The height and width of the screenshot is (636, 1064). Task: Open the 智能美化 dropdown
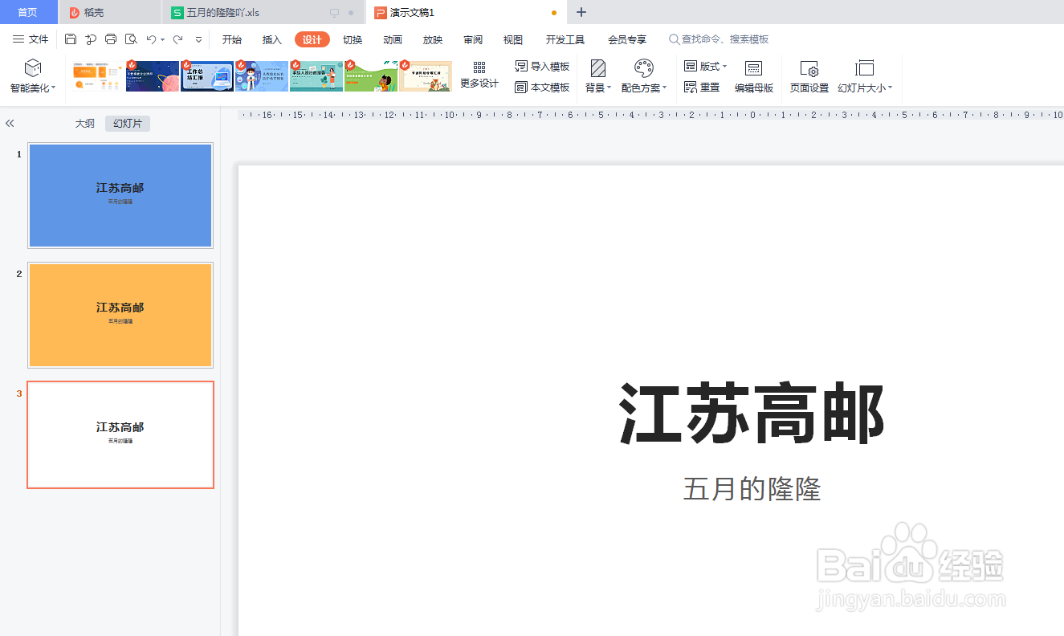[33, 88]
